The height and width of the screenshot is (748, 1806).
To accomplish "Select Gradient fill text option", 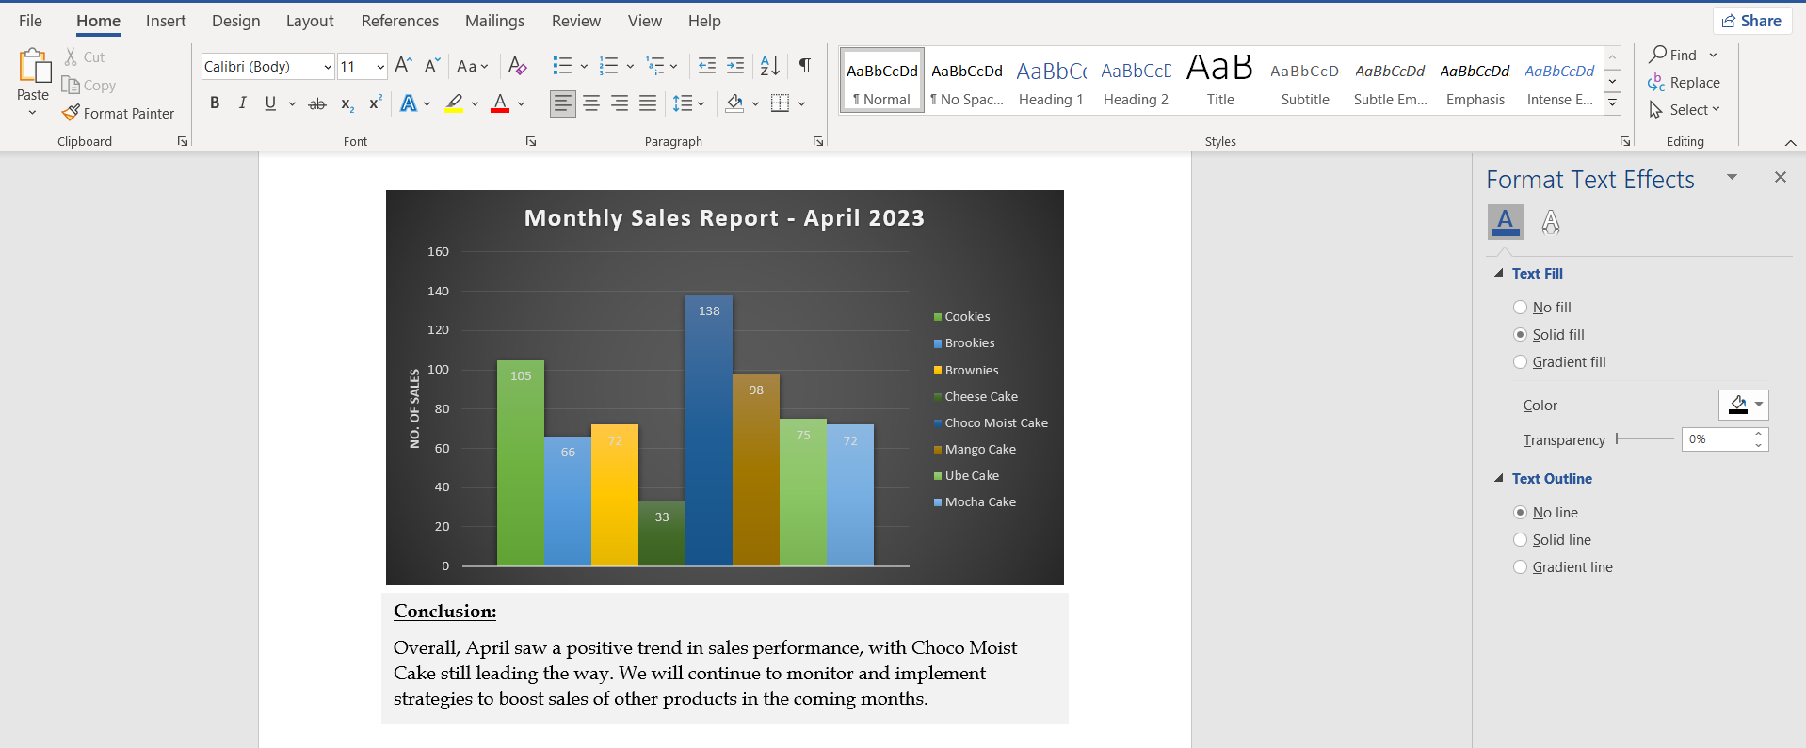I will [x=1559, y=362].
